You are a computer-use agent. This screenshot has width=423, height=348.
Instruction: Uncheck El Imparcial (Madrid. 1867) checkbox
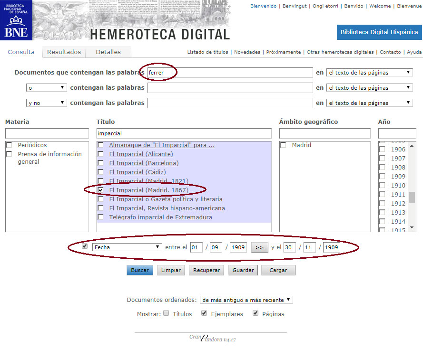[100, 190]
